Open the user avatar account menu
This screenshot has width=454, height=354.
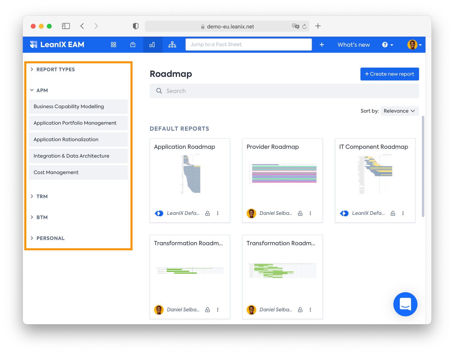click(414, 45)
